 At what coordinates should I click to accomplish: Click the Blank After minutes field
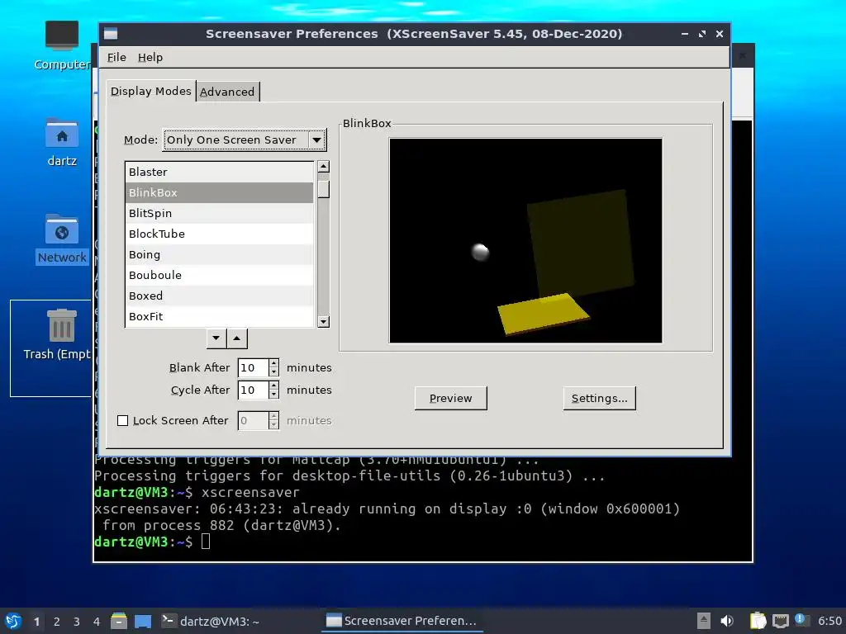[253, 367]
